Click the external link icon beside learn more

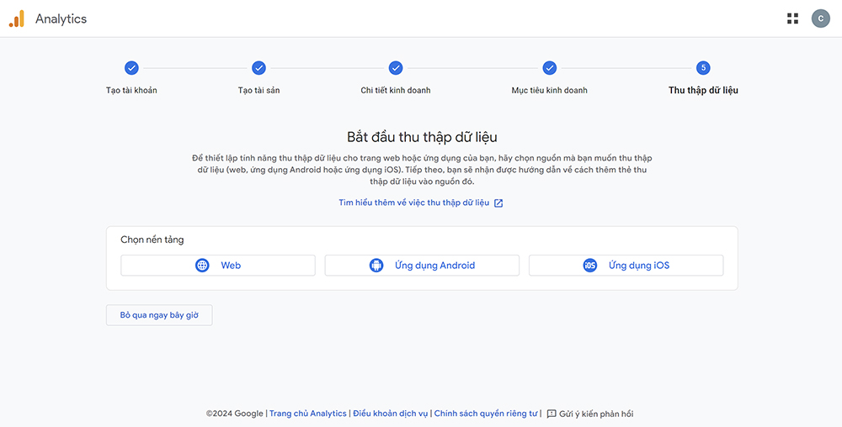498,203
